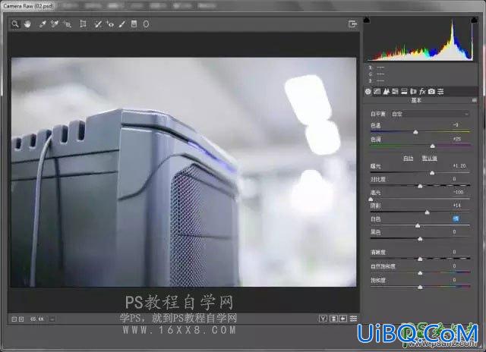Viewport: 486px width, 352px height.
Task: Copy current settings to before icon
Action: 342,319
